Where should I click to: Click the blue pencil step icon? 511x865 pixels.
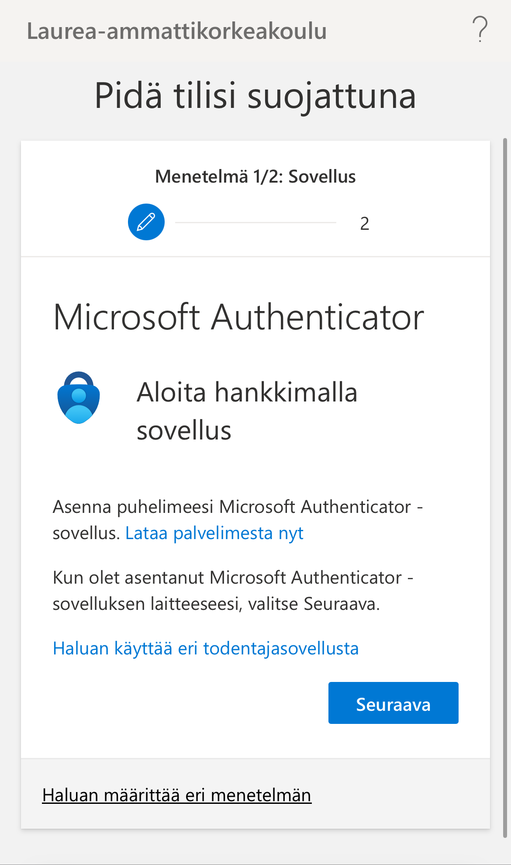[146, 222]
